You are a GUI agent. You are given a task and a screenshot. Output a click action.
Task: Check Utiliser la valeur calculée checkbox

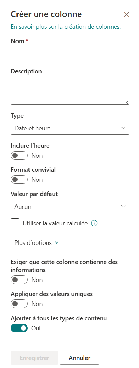coord(15,223)
